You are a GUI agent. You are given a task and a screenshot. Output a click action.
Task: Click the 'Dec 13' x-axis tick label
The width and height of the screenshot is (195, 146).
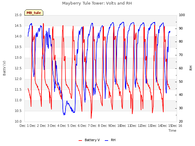pyautogui.click(x=146, y=126)
